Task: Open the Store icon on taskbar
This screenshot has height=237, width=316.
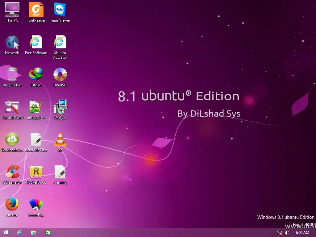Action: click(48, 232)
